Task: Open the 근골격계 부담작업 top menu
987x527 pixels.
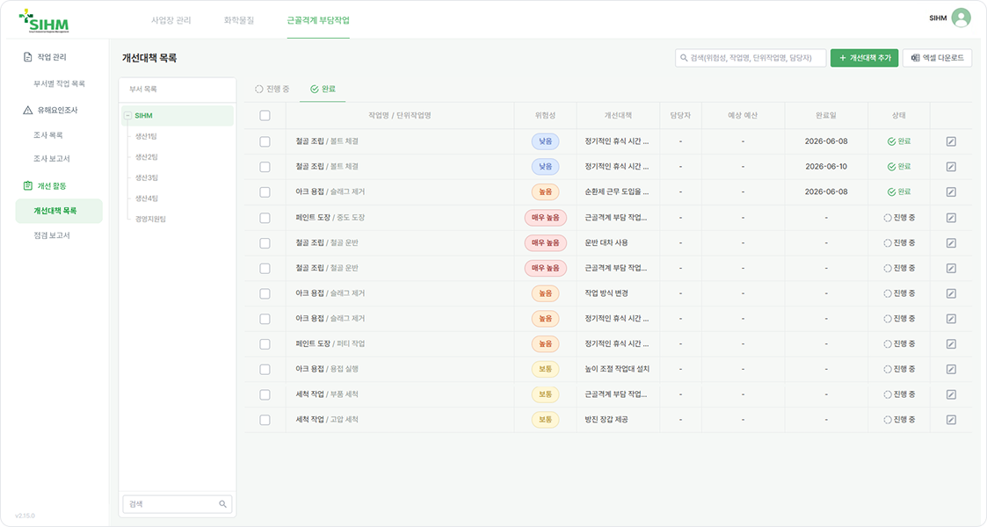Action: pyautogui.click(x=318, y=20)
